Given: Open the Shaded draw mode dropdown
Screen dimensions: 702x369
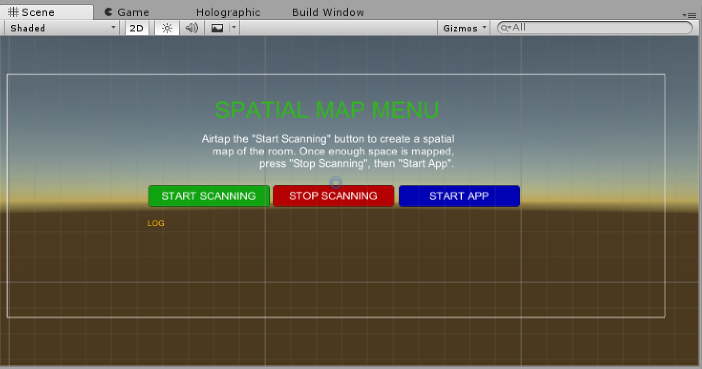Looking at the screenshot, I should 63,28.
